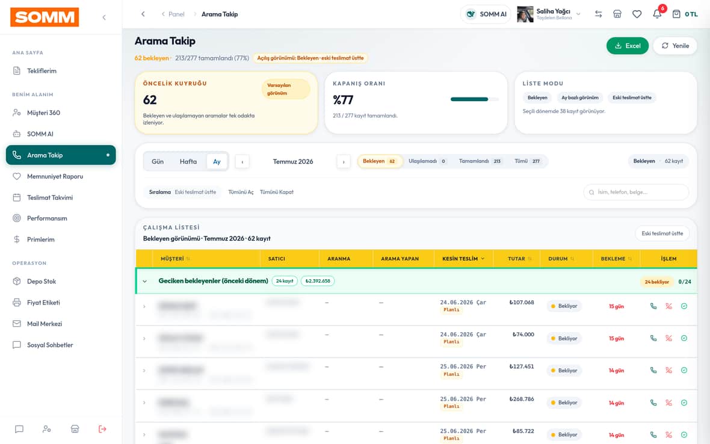
Task: Open the user profile dropdown arrow
Action: point(578,14)
